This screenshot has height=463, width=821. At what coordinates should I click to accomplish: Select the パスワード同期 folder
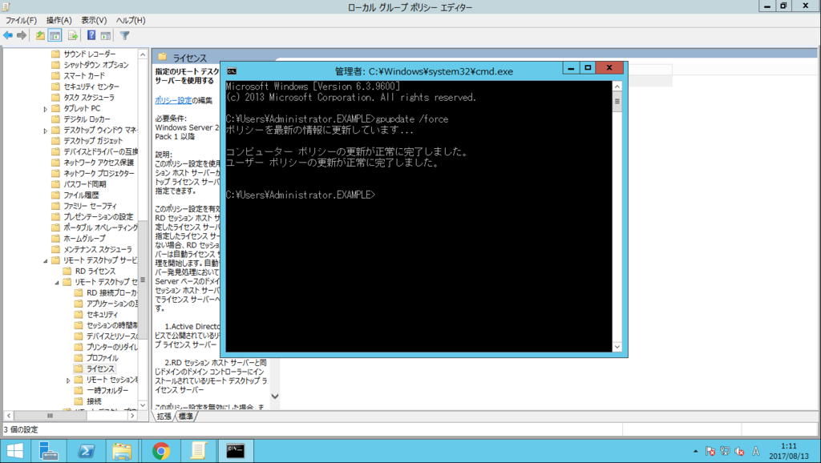[x=85, y=184]
